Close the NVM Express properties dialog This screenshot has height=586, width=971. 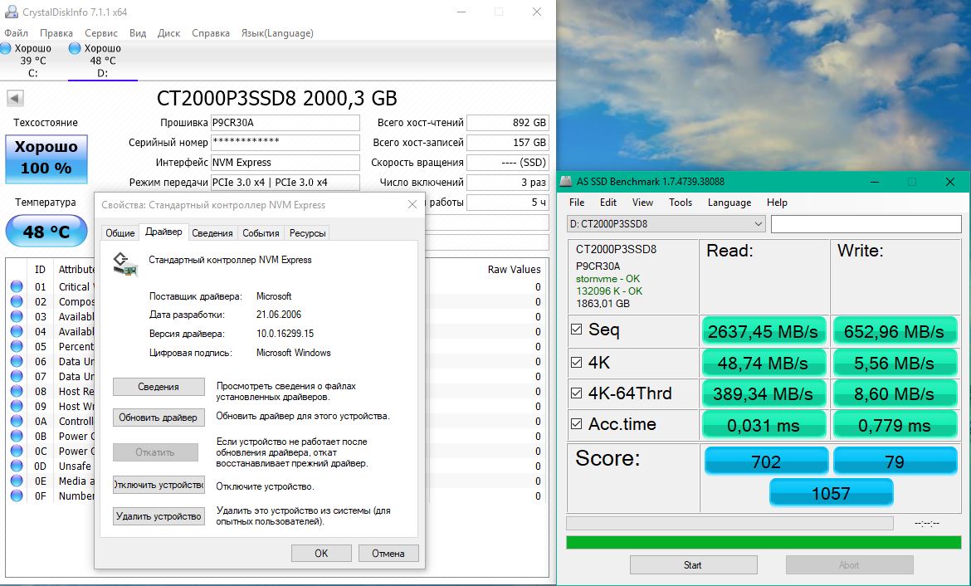pos(412,204)
